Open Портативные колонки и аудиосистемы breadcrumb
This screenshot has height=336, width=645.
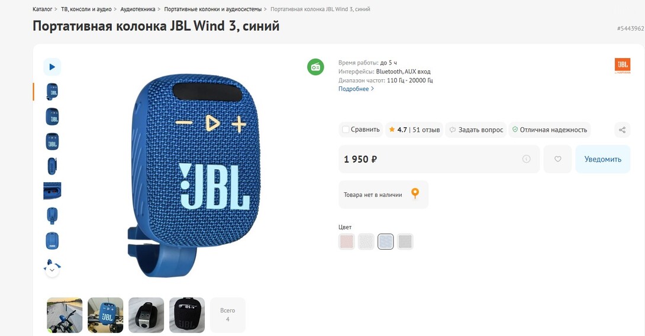coord(212,9)
